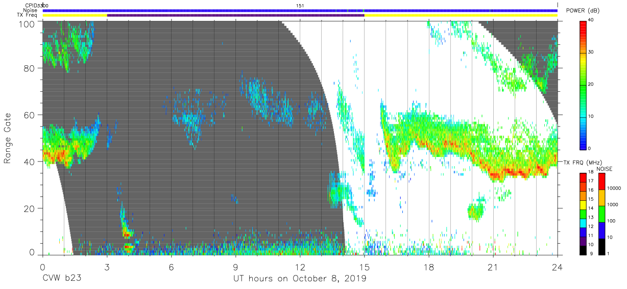
Task: Click the 'Range Gate' y-axis label
Action: pyautogui.click(x=8, y=138)
